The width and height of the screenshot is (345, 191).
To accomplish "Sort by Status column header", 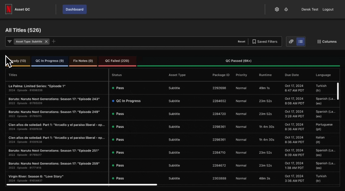I will click(x=117, y=75).
